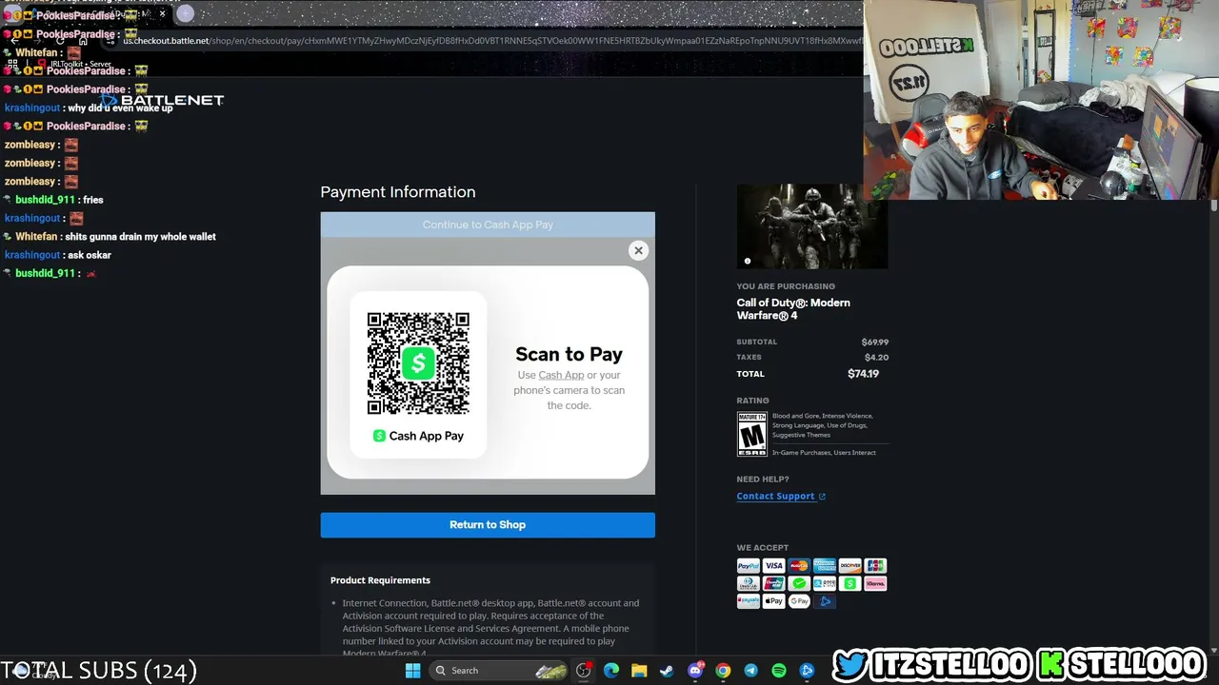Viewport: 1219px width, 685px height.
Task: Click the taxes amount $4.20
Action: (x=877, y=358)
